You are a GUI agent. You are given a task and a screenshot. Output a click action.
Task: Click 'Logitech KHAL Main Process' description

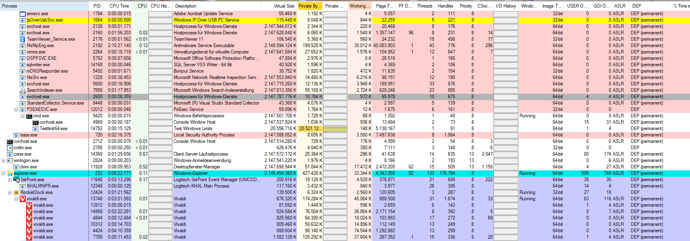(201, 186)
